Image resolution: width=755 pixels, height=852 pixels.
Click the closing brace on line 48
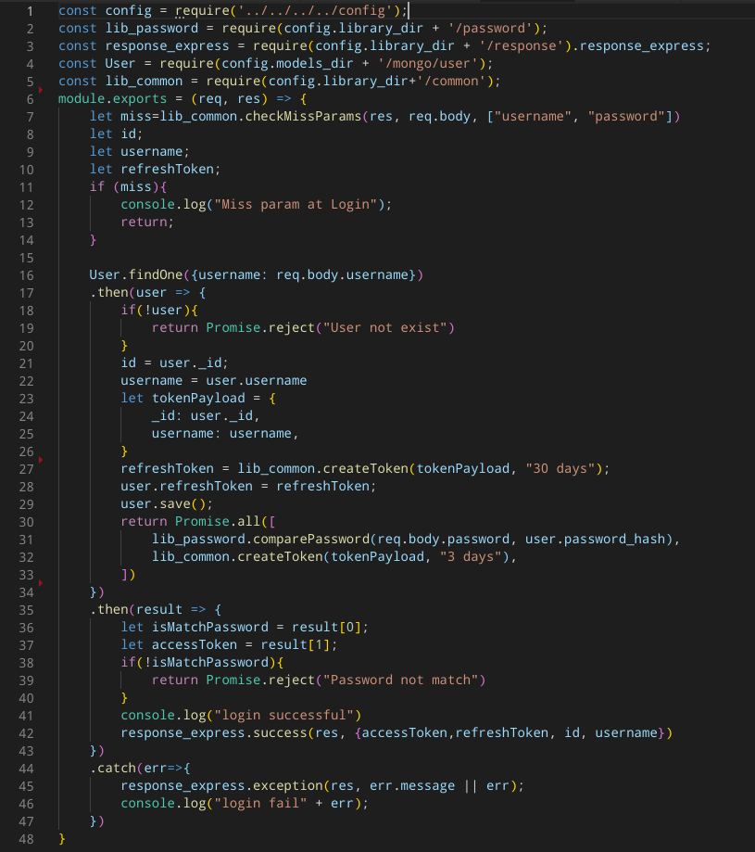tap(62, 838)
